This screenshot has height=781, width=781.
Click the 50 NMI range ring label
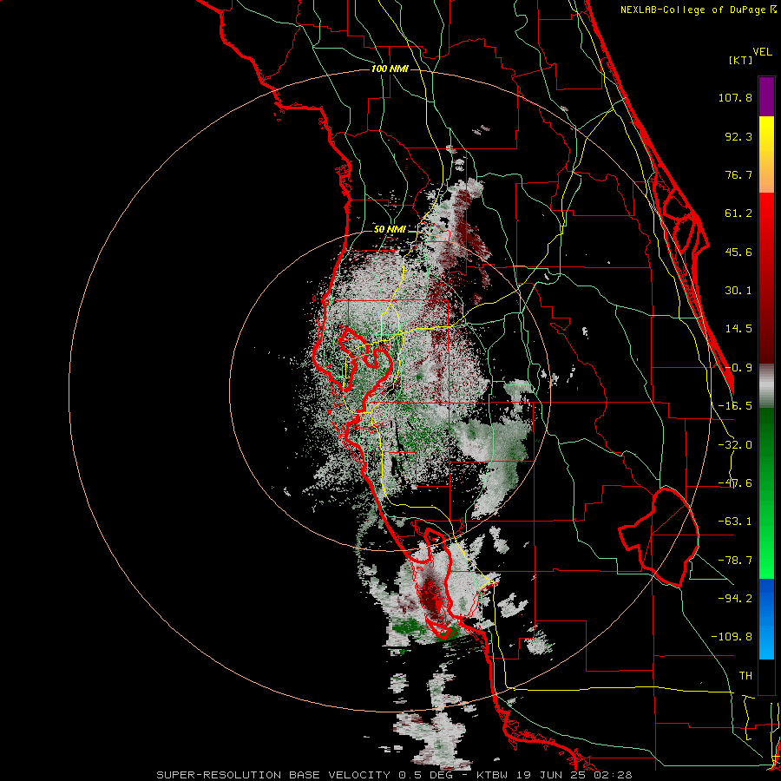coord(390,229)
